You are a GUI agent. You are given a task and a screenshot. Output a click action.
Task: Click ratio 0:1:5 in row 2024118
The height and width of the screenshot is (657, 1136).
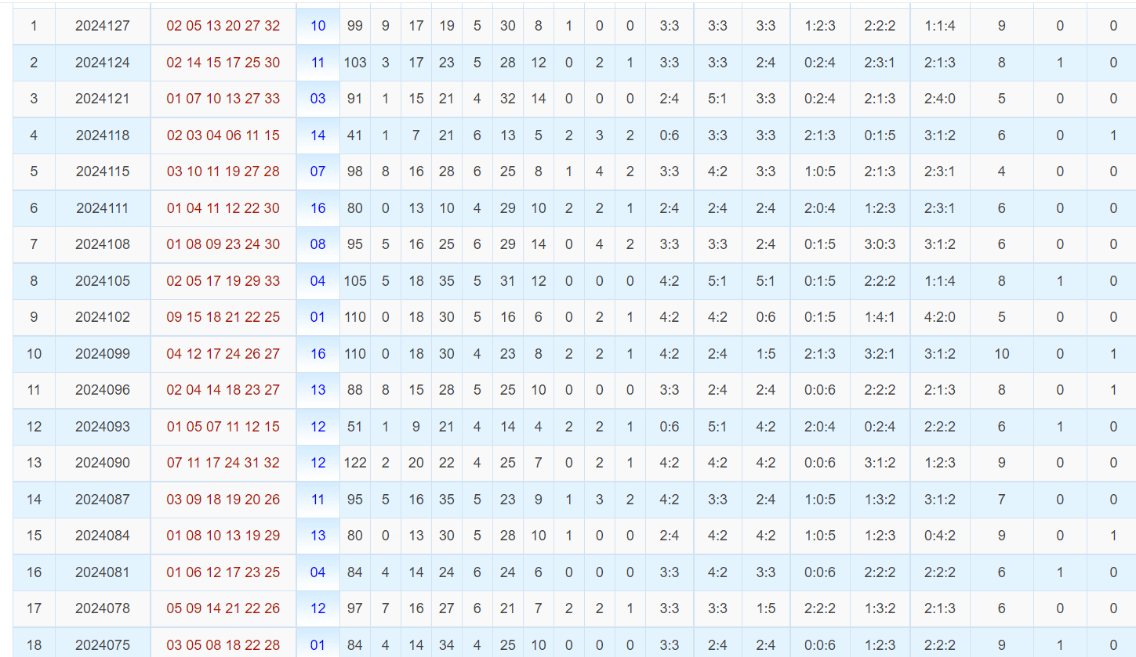coord(880,135)
